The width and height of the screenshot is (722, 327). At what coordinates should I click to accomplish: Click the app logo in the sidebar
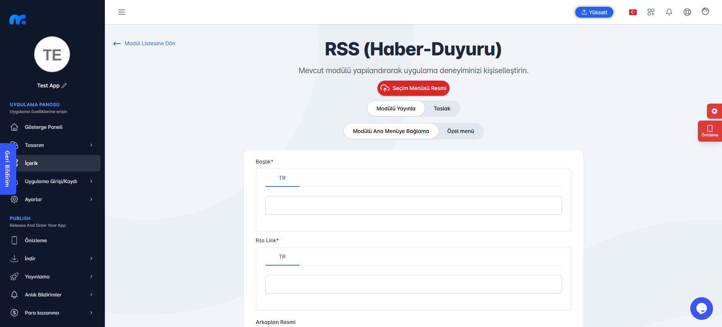coord(18,20)
